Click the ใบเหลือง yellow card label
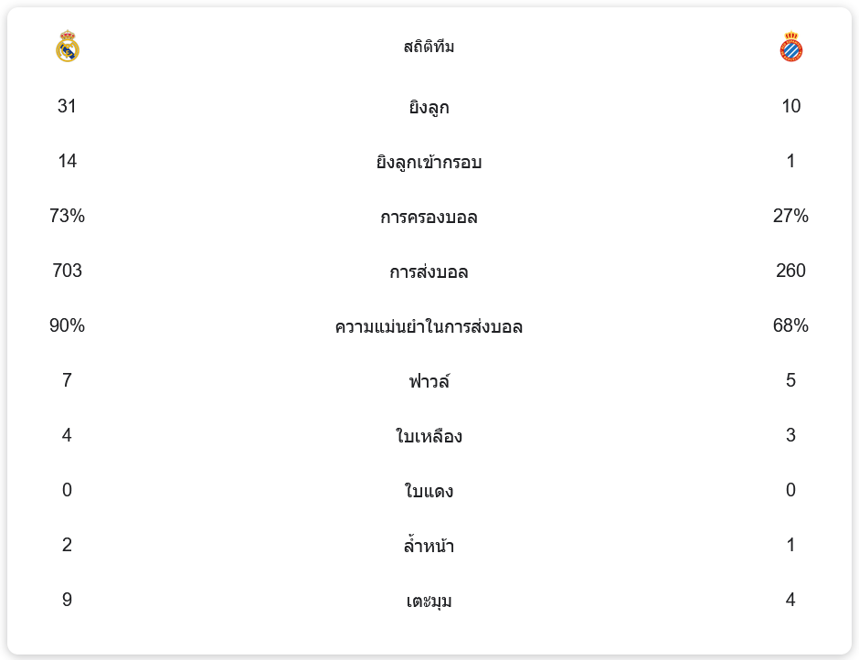The width and height of the screenshot is (859, 660). click(x=429, y=436)
